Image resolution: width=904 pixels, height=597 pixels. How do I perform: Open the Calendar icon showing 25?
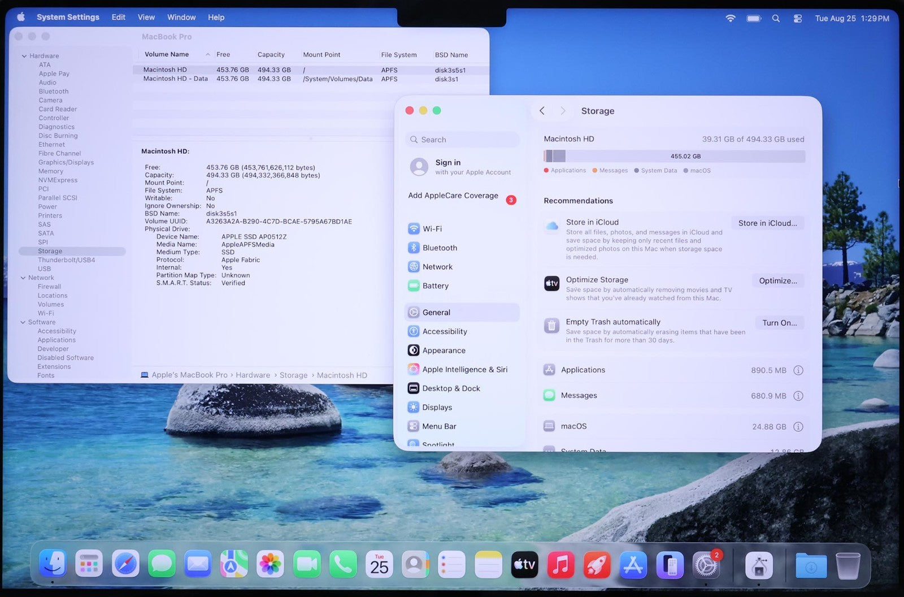coord(379,564)
